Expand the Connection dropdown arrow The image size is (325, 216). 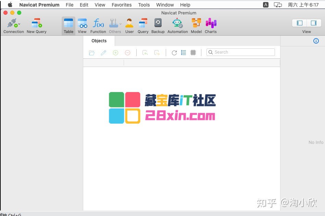pos(19,24)
